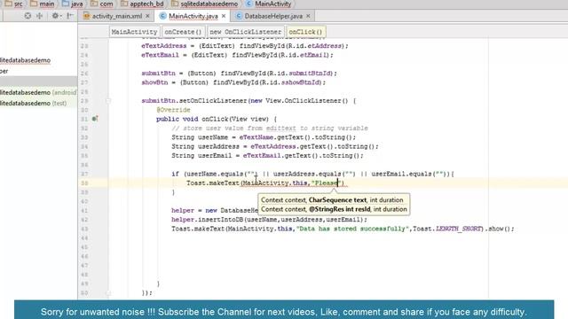Image resolution: width=568 pixels, height=319 pixels.
Task: Click the onCreate() structure breadcrumb
Action: point(184,32)
